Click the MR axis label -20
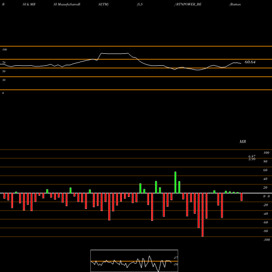 click(265, 205)
